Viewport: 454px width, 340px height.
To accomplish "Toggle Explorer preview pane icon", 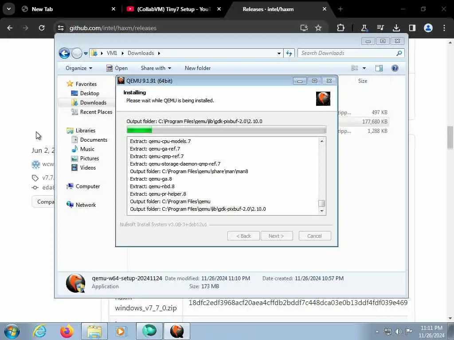I will [x=379, y=68].
